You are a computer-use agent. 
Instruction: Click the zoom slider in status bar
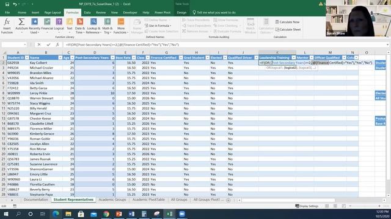pyautogui.click(x=365, y=206)
